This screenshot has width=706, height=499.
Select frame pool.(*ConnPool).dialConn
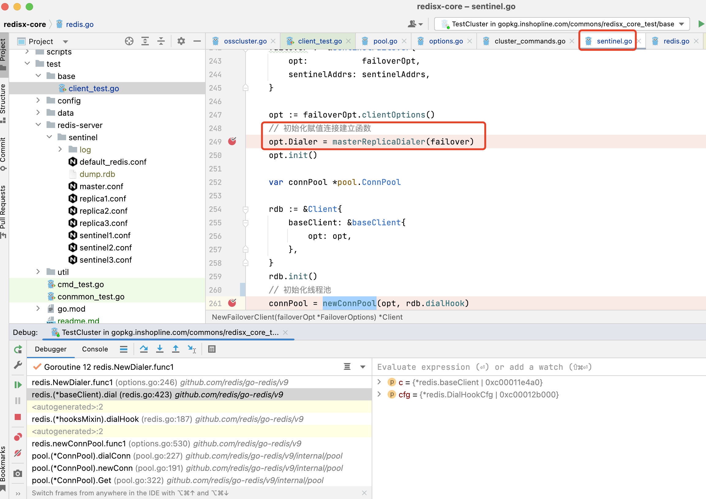[199, 456]
